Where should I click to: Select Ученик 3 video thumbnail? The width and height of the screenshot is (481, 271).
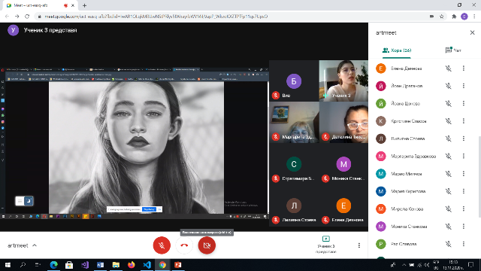tap(343, 81)
